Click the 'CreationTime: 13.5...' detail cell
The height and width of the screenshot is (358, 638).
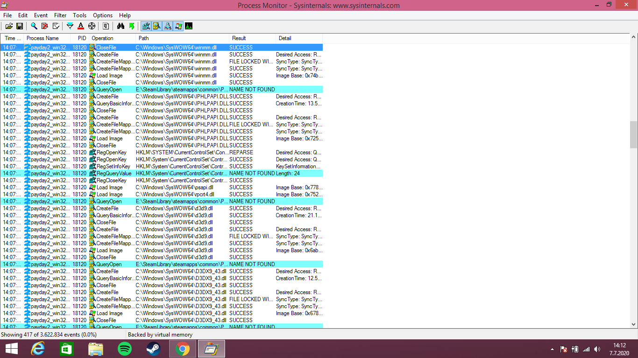(x=299, y=103)
